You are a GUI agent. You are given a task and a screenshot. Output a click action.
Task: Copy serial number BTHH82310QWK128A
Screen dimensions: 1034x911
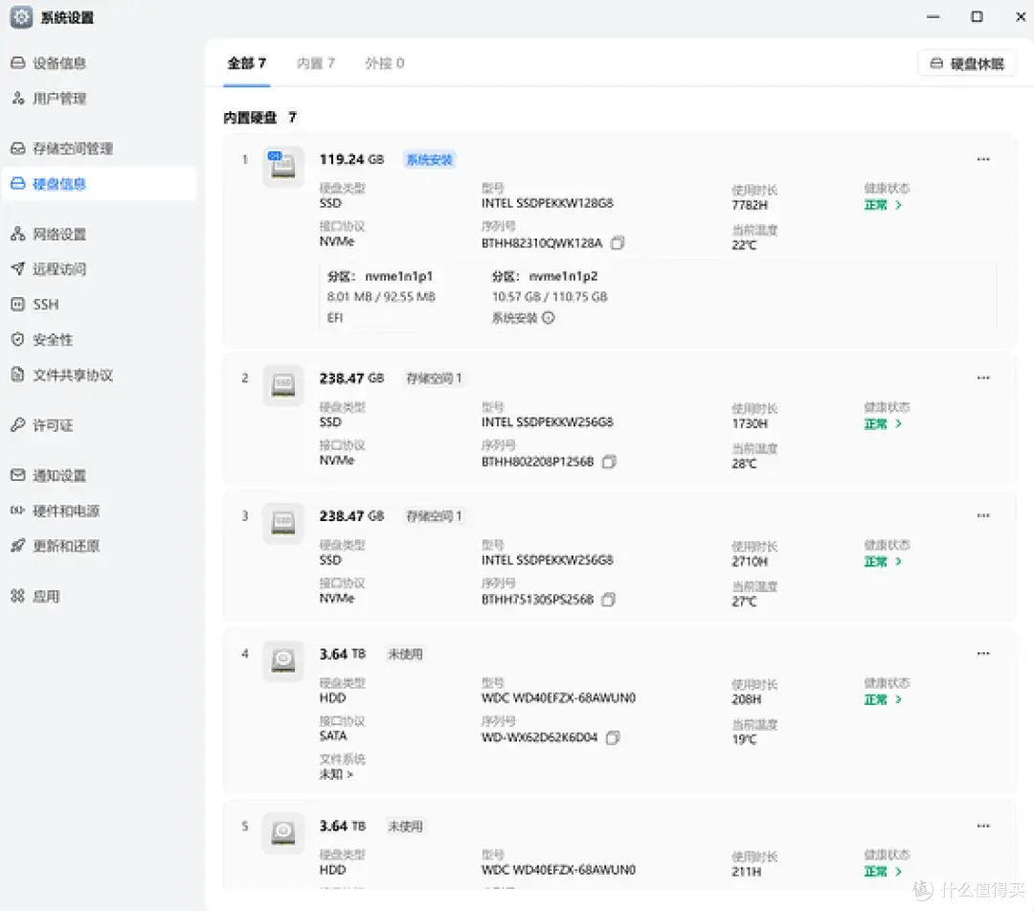coord(618,242)
